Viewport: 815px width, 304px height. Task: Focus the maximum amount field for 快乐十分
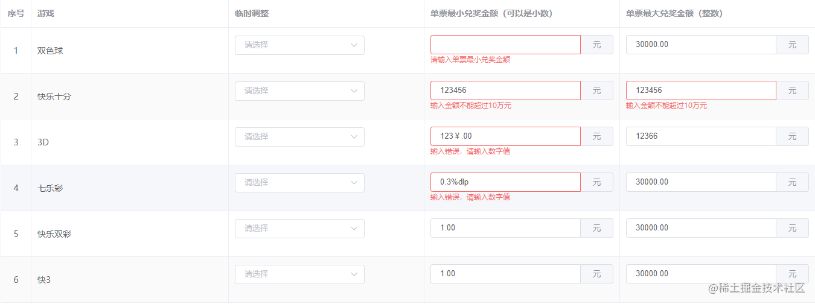pos(700,91)
